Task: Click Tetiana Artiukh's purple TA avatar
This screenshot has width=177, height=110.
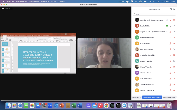Action: (x=137, y=73)
